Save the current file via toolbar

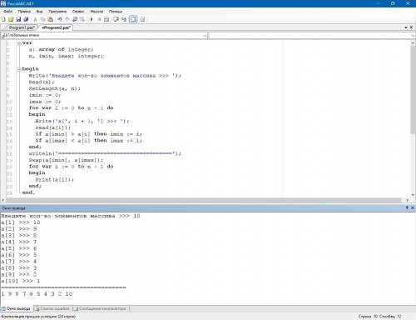coord(18,19)
